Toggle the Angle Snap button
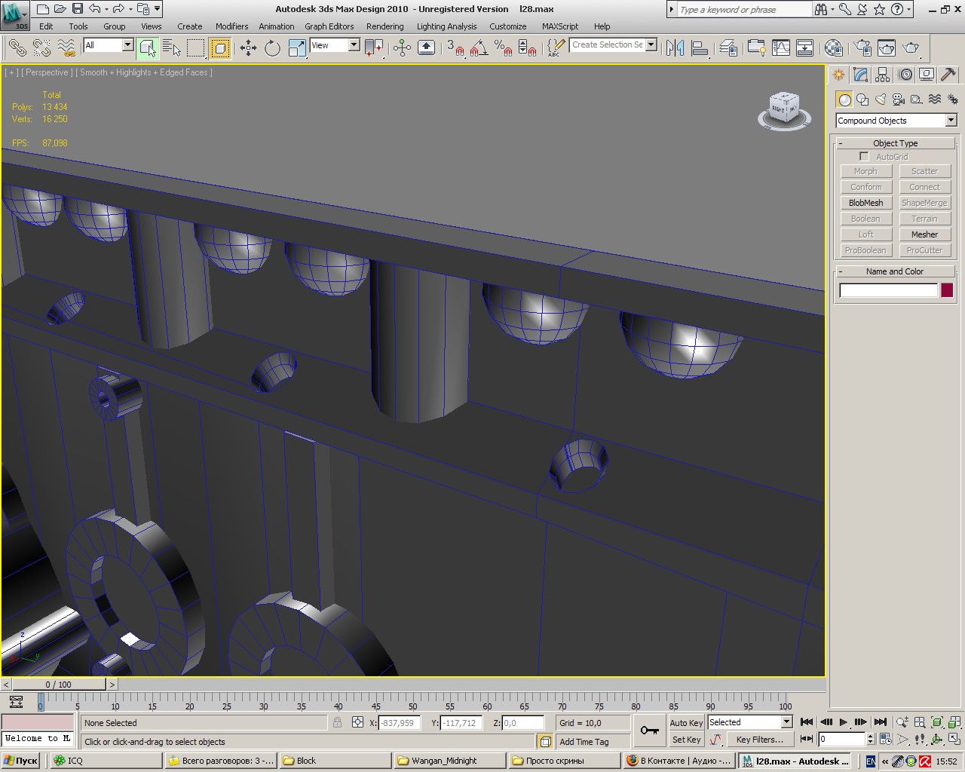Screen dimensions: 965x772 point(479,48)
